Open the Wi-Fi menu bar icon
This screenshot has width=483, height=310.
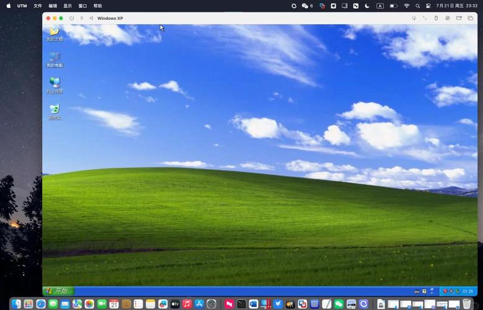[x=407, y=6]
